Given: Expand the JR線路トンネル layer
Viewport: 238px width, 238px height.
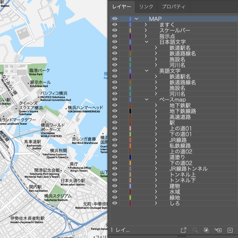Looking at the screenshot, I should 156,168.
